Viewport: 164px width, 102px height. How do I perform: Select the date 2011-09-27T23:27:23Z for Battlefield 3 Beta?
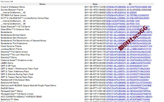(x=95, y=100)
